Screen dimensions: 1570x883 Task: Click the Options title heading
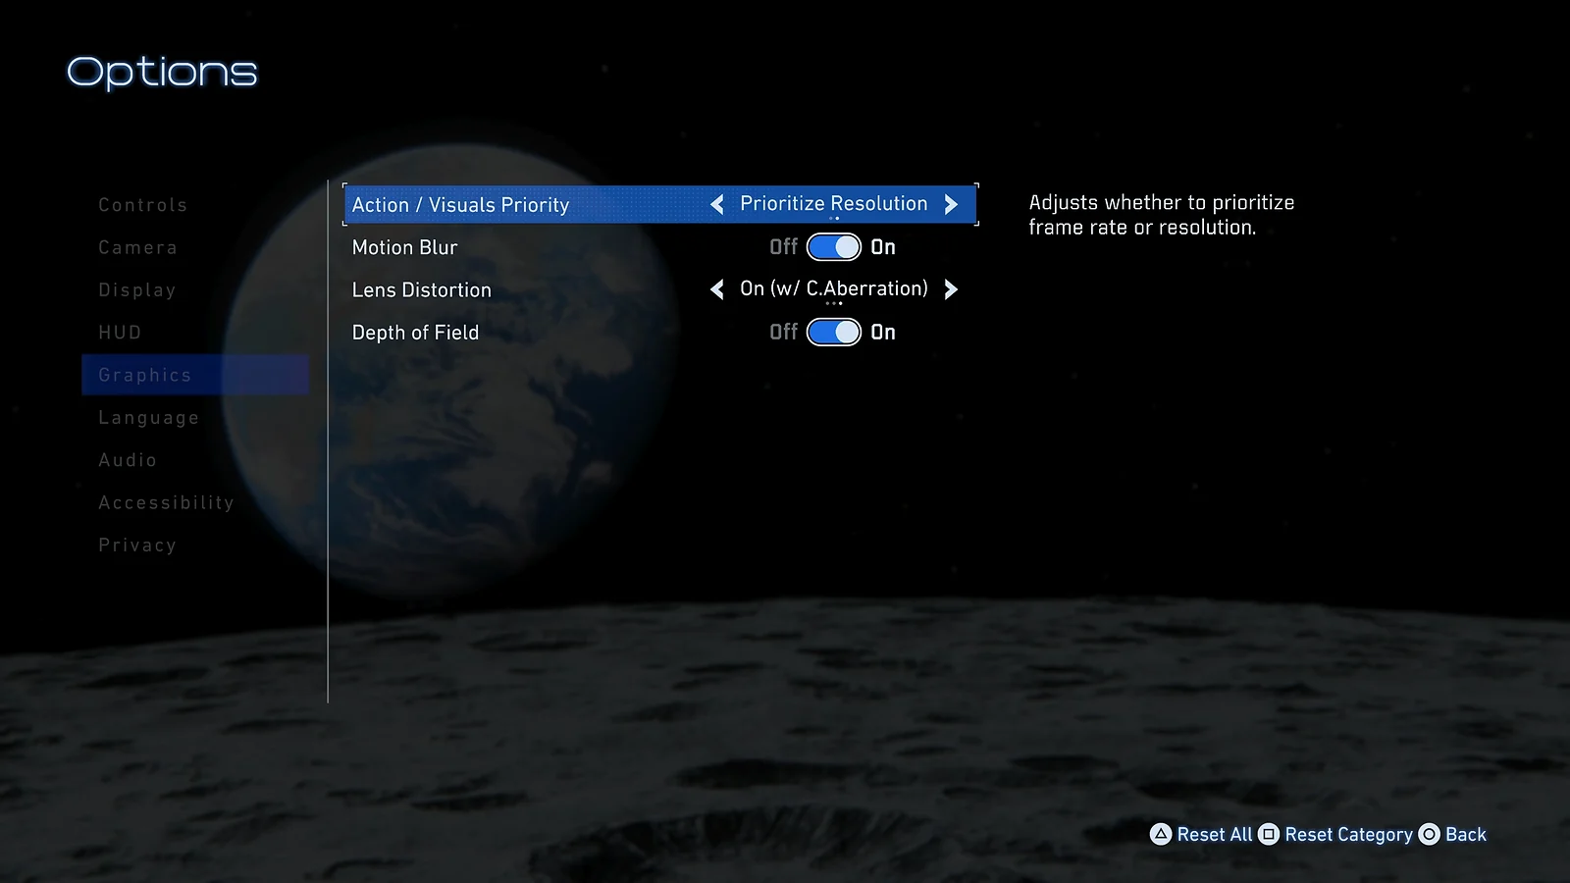tap(162, 73)
